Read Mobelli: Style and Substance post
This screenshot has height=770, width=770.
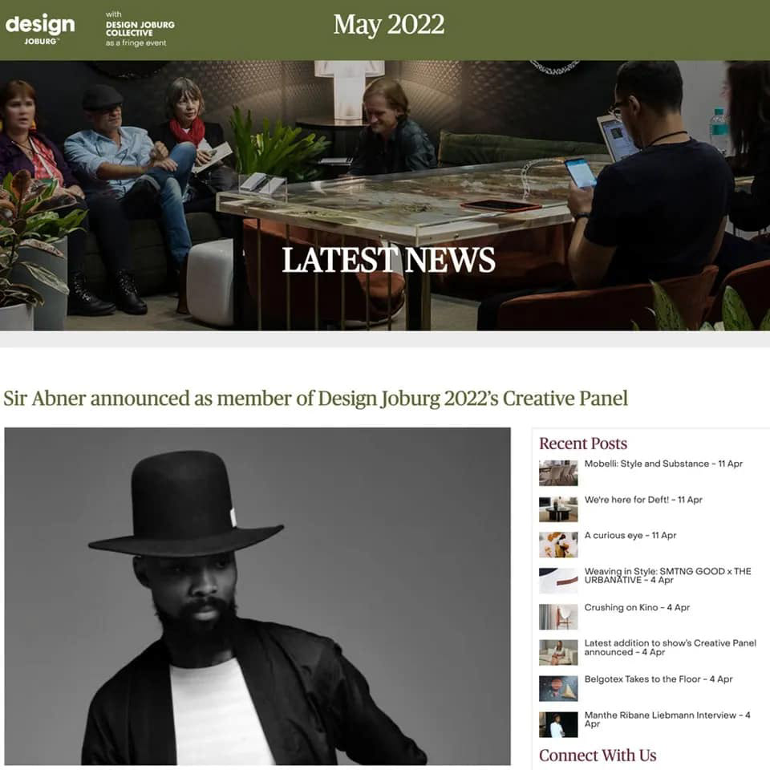pos(663,464)
